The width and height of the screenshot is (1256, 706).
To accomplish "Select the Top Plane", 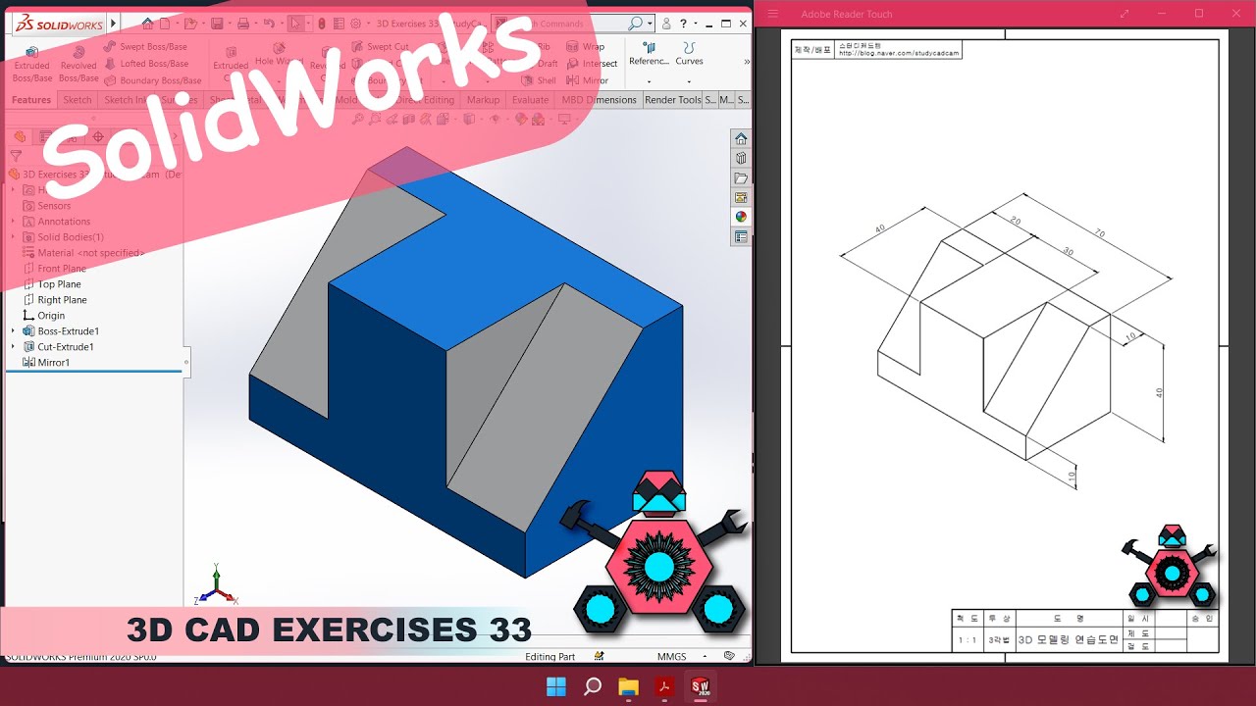I will pos(52,284).
